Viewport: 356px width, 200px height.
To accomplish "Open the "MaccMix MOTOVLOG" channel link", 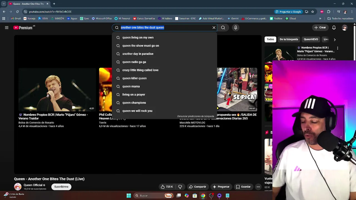I will click(192, 122).
